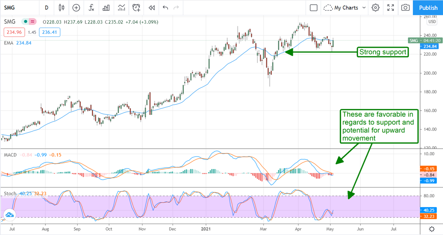443x235 pixels.
Task: Open the Indicators fx menu
Action: [91, 7]
